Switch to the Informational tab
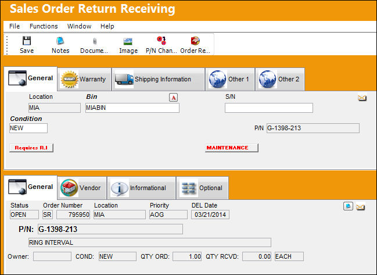Viewport: 377px width, 275px height. tap(141, 188)
